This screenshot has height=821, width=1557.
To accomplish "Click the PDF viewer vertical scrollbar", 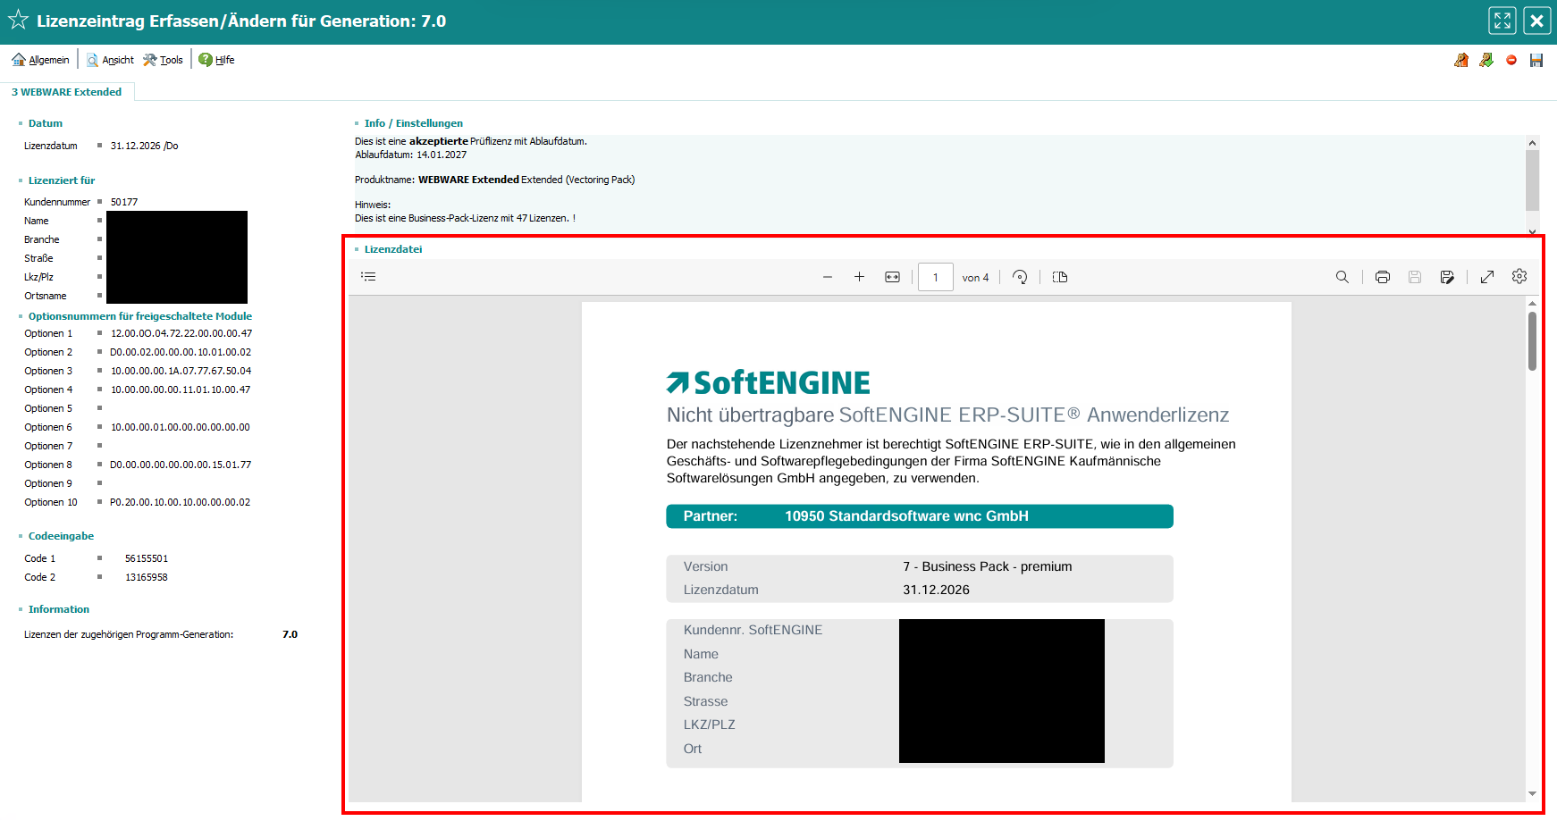I will [1532, 341].
